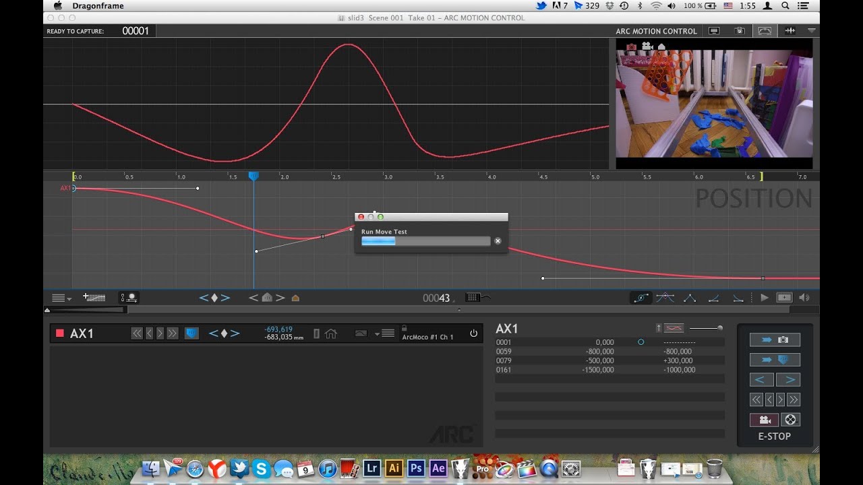Click the add axis plus button
Image resolution: width=863 pixels, height=485 pixels.
94,297
